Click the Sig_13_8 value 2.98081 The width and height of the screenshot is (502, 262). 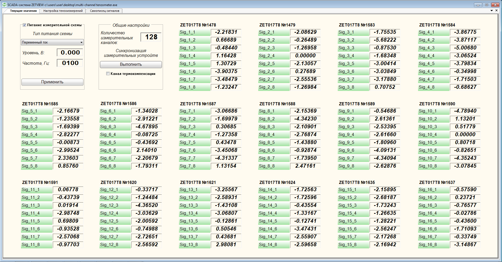[226, 245]
